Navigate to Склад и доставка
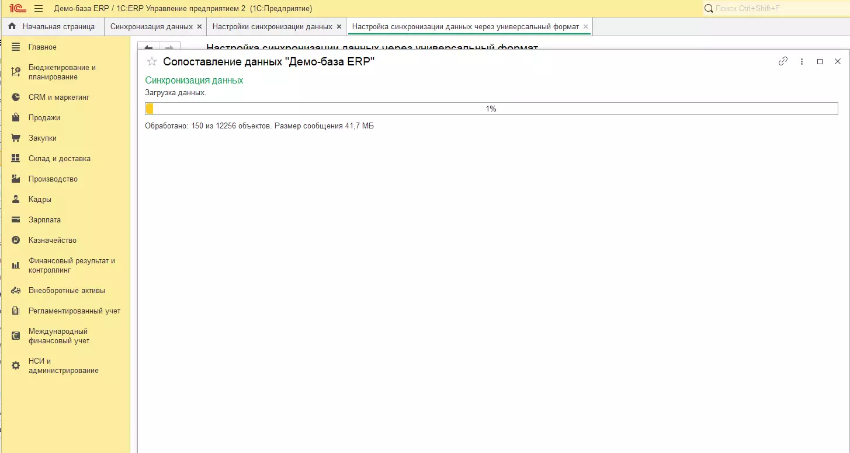Screen dimensions: 850x453 click(x=65, y=158)
